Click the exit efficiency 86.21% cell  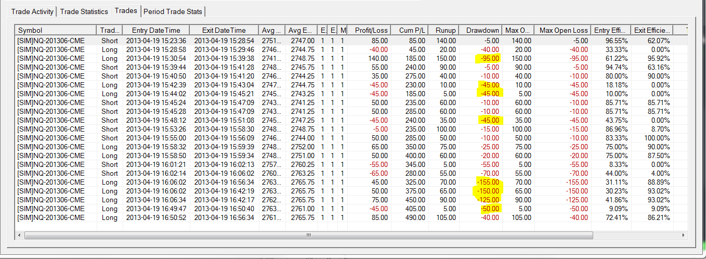tap(659, 217)
